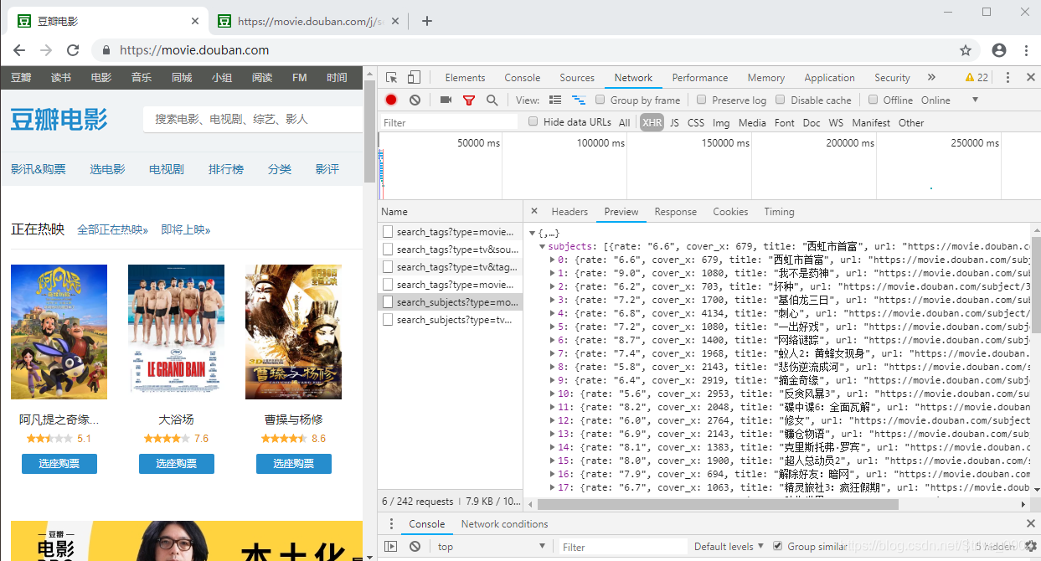Check the box beside search_tags?type=tv&sou... request
This screenshot has width=1041, height=561.
(x=388, y=249)
